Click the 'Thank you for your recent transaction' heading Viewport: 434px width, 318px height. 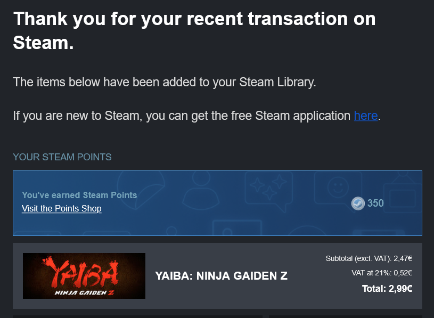(x=194, y=31)
